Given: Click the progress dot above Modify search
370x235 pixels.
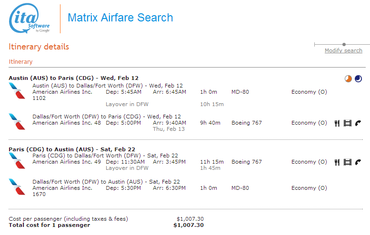Looking at the screenshot, I should coord(344,44).
